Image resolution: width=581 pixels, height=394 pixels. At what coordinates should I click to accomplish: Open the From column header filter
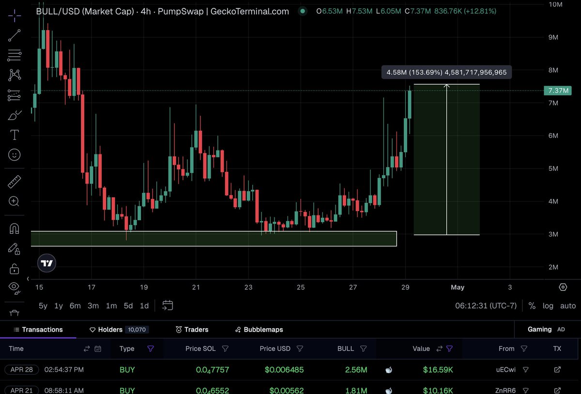pos(524,349)
